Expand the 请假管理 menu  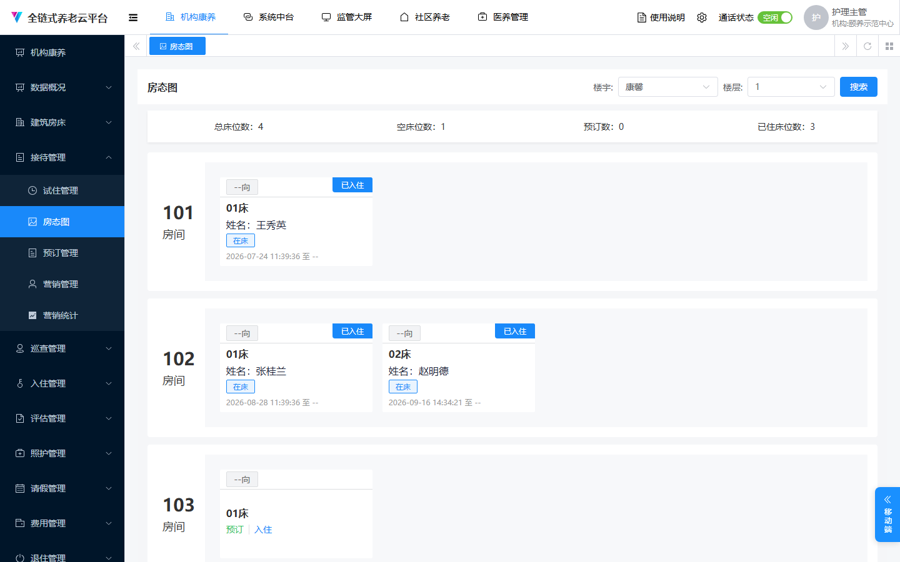tap(62, 488)
